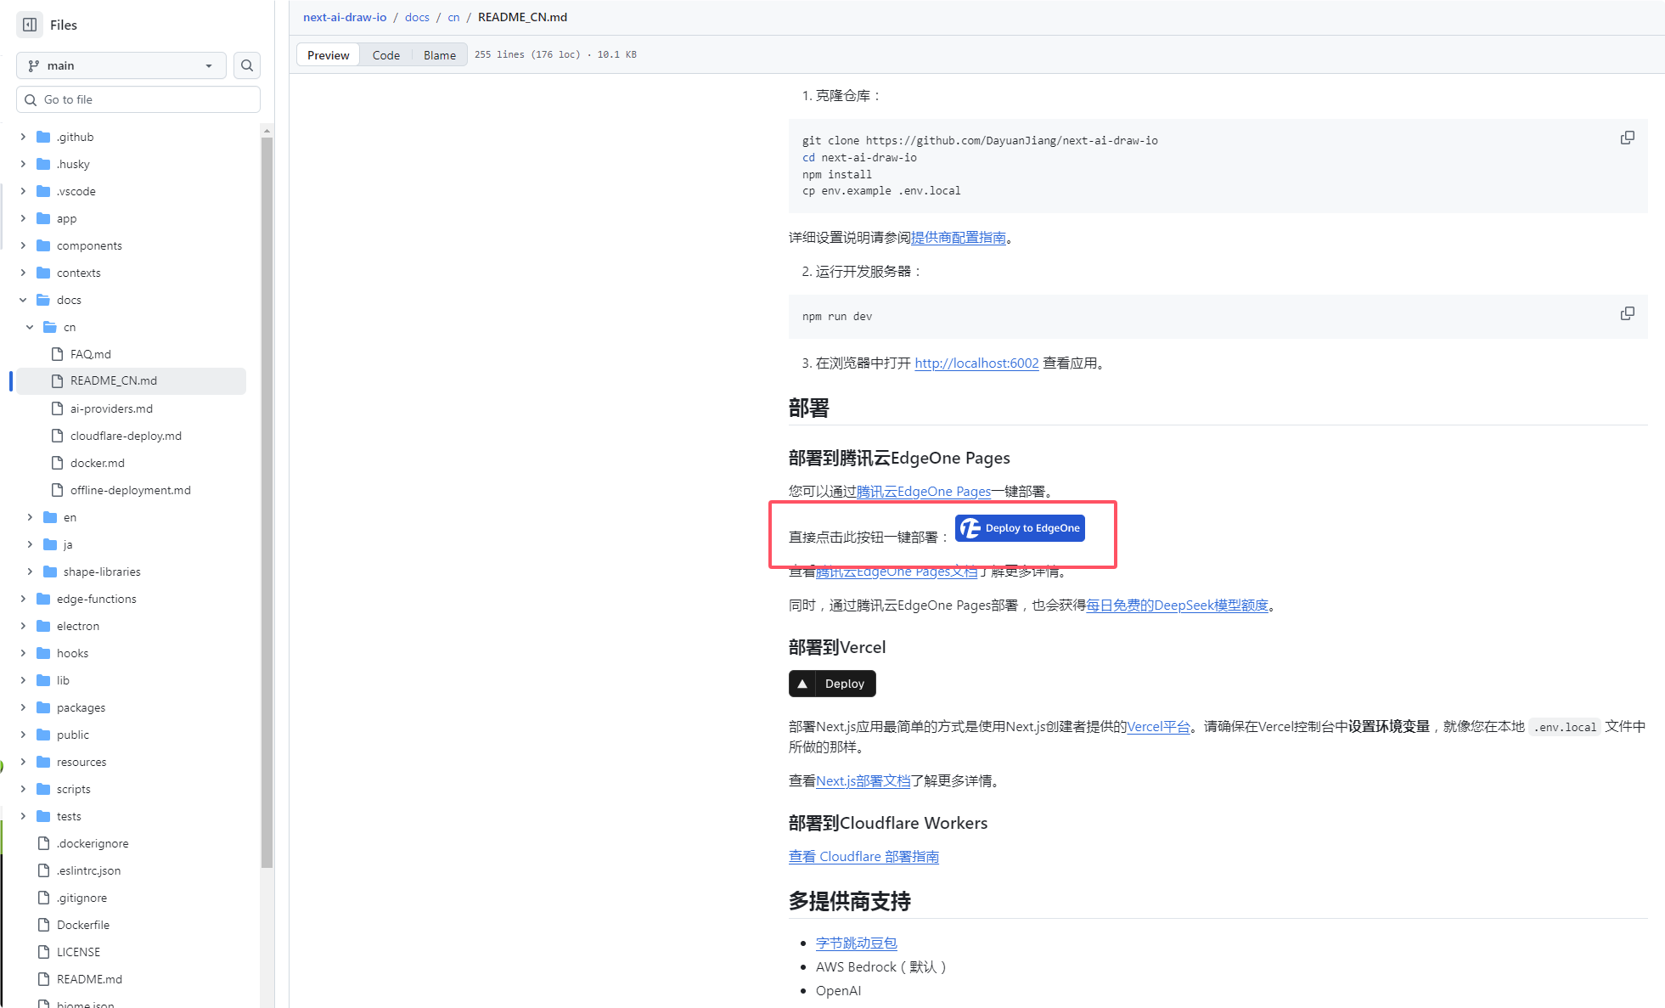Screen dimensions: 1665x1008
Task: Open the Cloudflare deployment guide link
Action: pos(863,857)
